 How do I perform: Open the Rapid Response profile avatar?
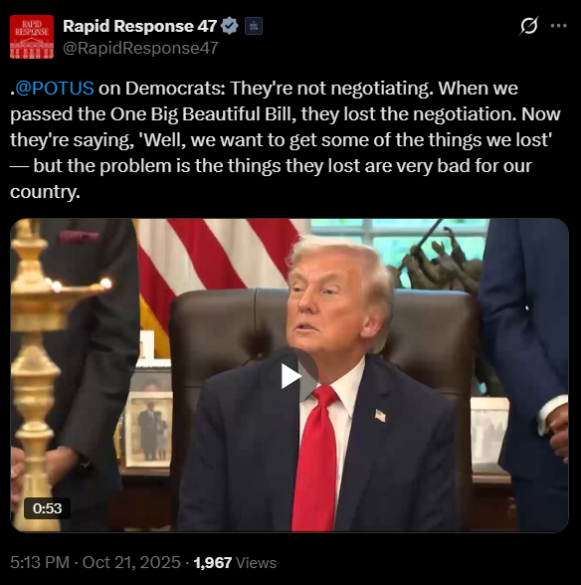(32, 37)
